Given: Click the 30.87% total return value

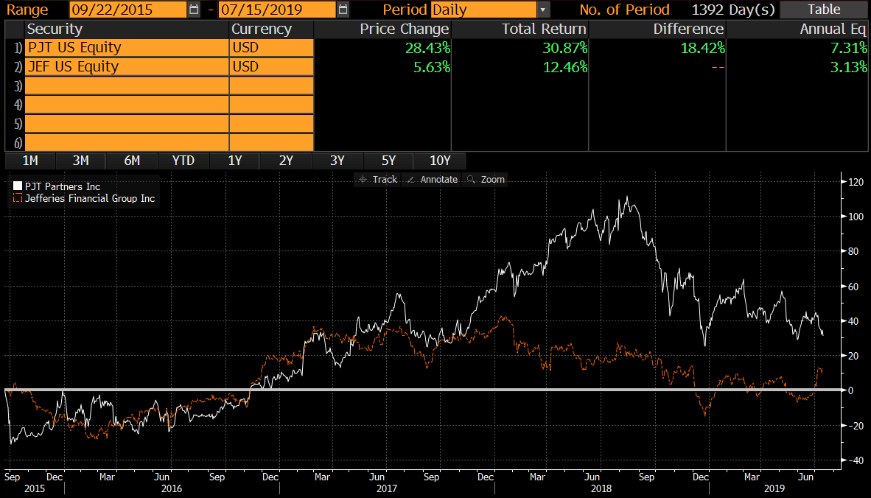Looking at the screenshot, I should pyautogui.click(x=565, y=48).
